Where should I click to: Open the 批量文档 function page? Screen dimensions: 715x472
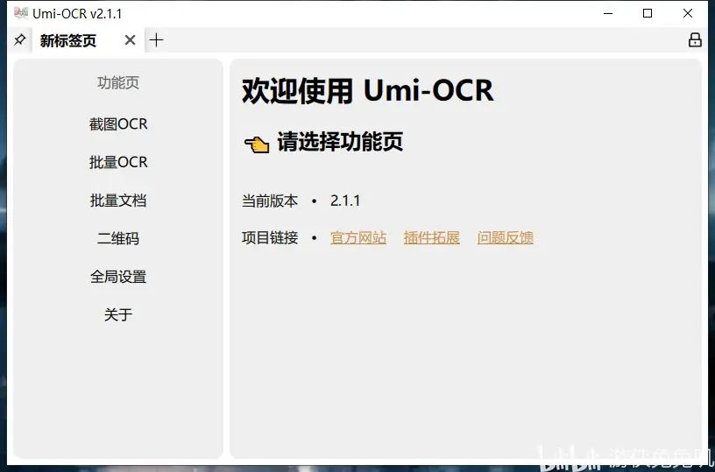pyautogui.click(x=118, y=201)
